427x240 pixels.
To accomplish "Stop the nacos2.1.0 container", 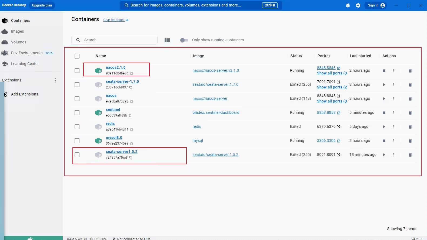I will (384, 71).
